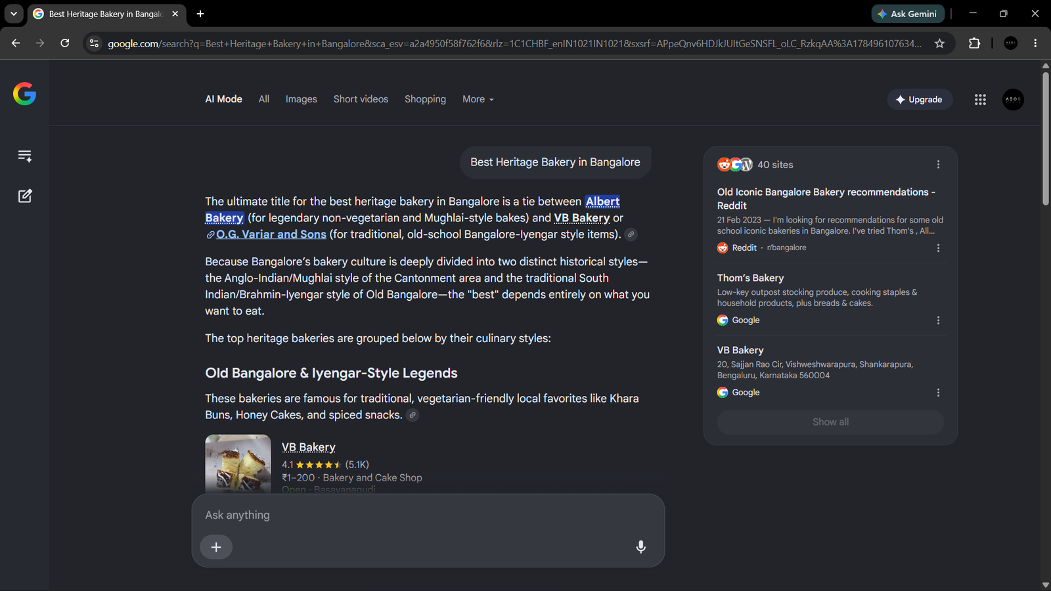Screen dimensions: 1051x591
Task: Switch to the Shopping tab
Action: 425,99
